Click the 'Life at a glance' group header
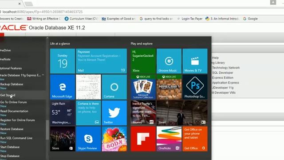The width and height of the screenshot is (284, 160). [x=60, y=44]
